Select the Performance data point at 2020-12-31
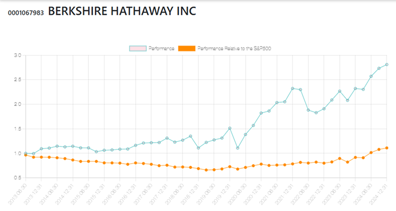This screenshot has width=396, height=211. coord(261,113)
